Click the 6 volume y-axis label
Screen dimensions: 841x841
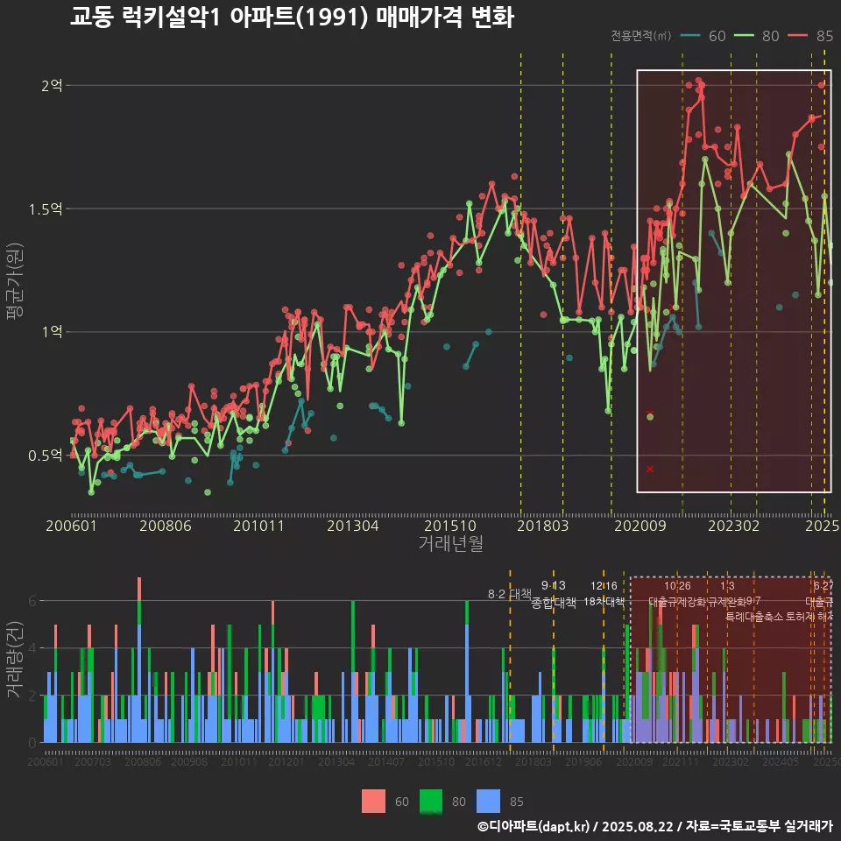[x=32, y=601]
